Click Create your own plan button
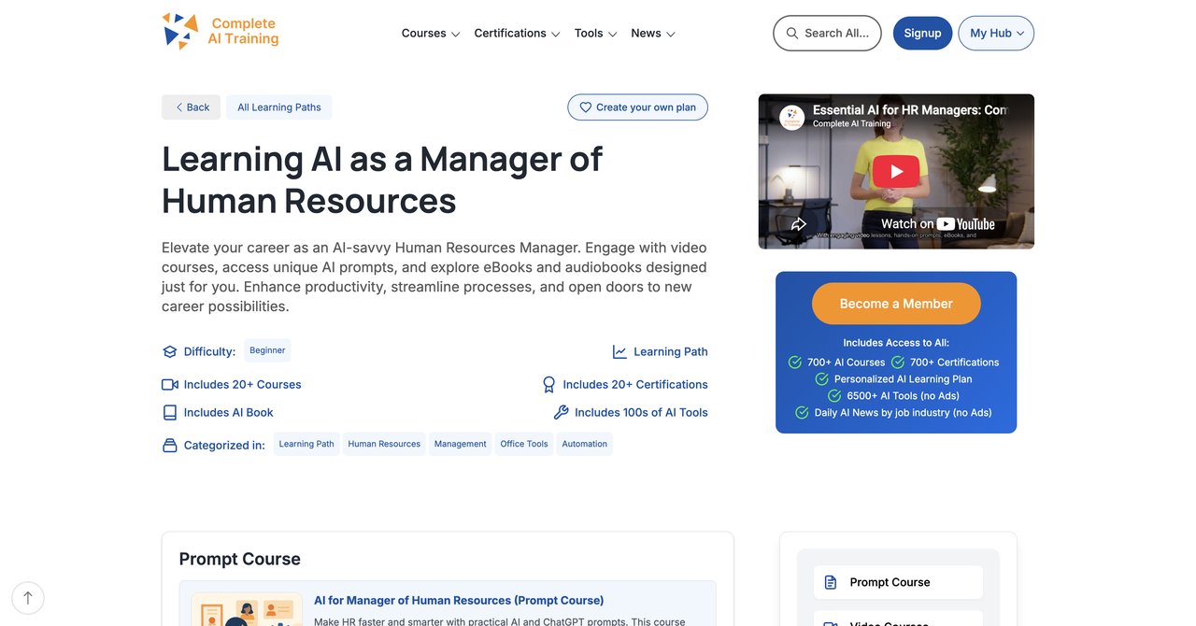The height and width of the screenshot is (626, 1196). point(637,107)
